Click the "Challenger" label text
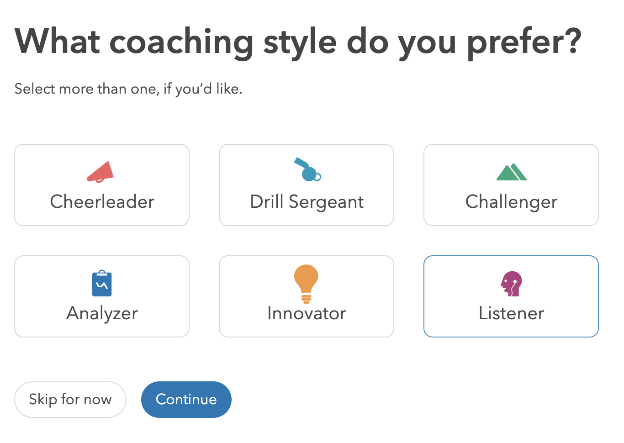This screenshot has height=443, width=624. [512, 202]
